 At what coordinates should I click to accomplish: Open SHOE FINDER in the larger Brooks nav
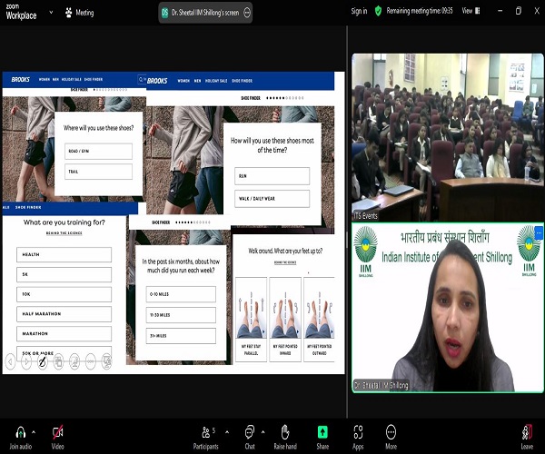243,81
